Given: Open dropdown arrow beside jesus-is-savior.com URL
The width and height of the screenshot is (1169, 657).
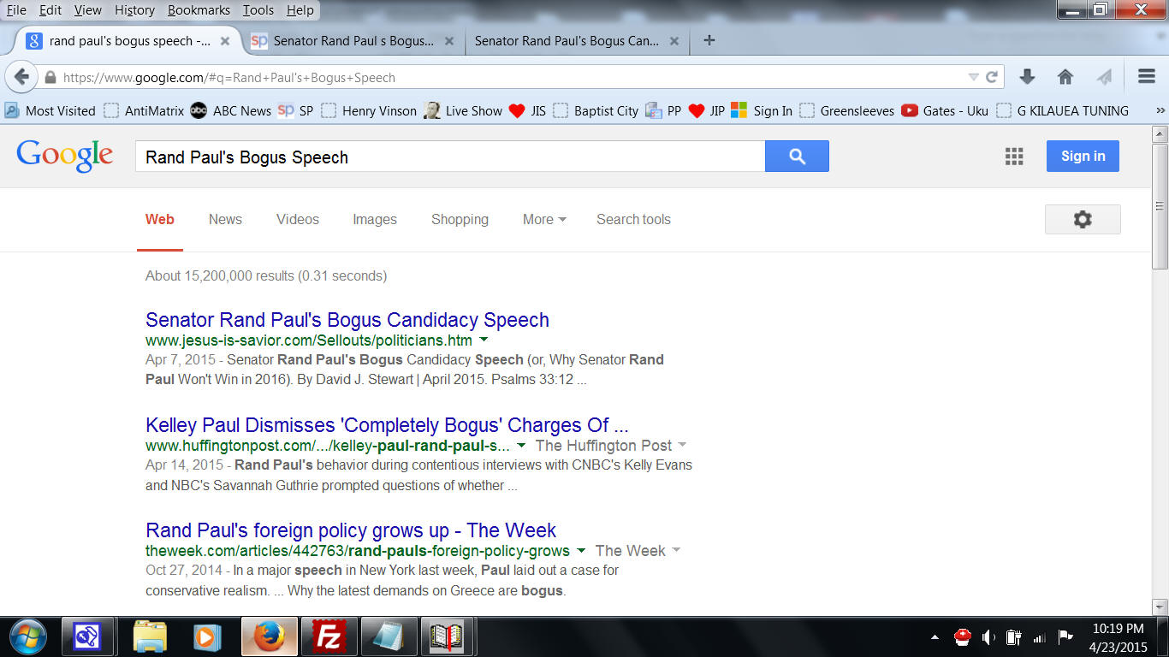Looking at the screenshot, I should (x=484, y=340).
